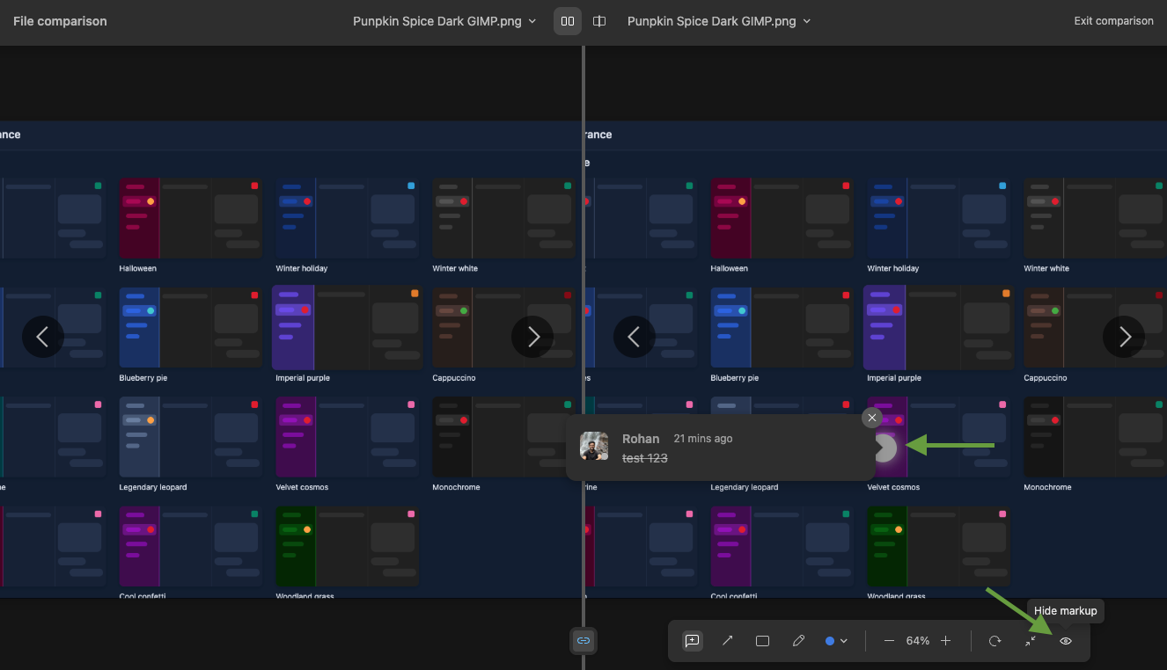
Task: Open the left file version dropdown
Action: coord(444,21)
